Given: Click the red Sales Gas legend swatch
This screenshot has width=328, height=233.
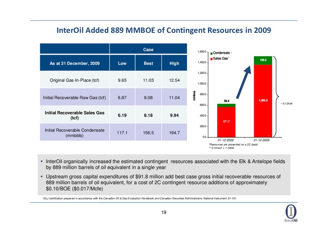Looking at the screenshot, I should coord(212,59).
